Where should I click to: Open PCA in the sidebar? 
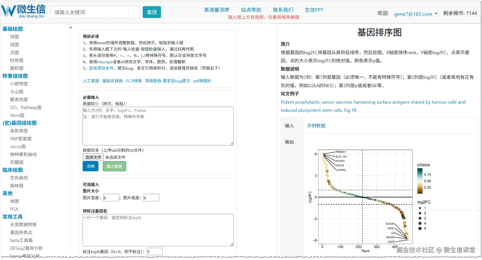pyautogui.click(x=14, y=209)
